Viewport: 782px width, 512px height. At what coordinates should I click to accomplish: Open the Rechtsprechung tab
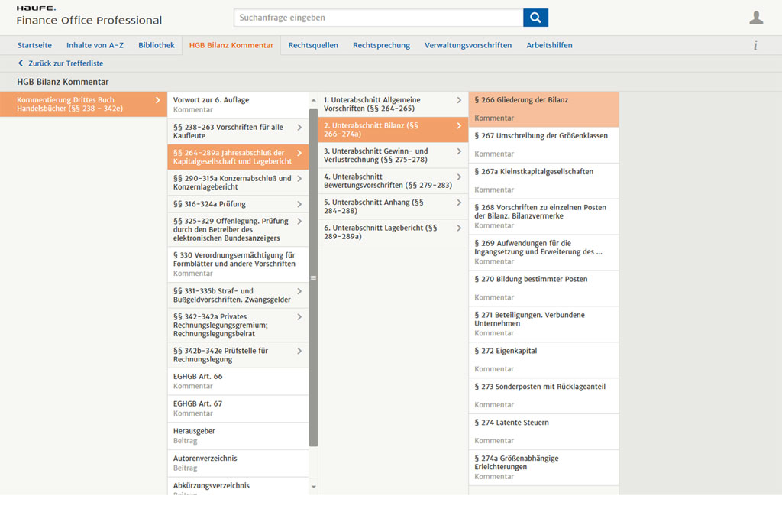[381, 45]
